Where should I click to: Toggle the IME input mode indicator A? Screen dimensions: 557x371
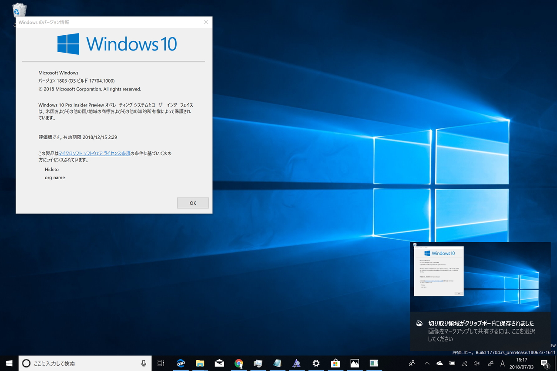point(503,363)
